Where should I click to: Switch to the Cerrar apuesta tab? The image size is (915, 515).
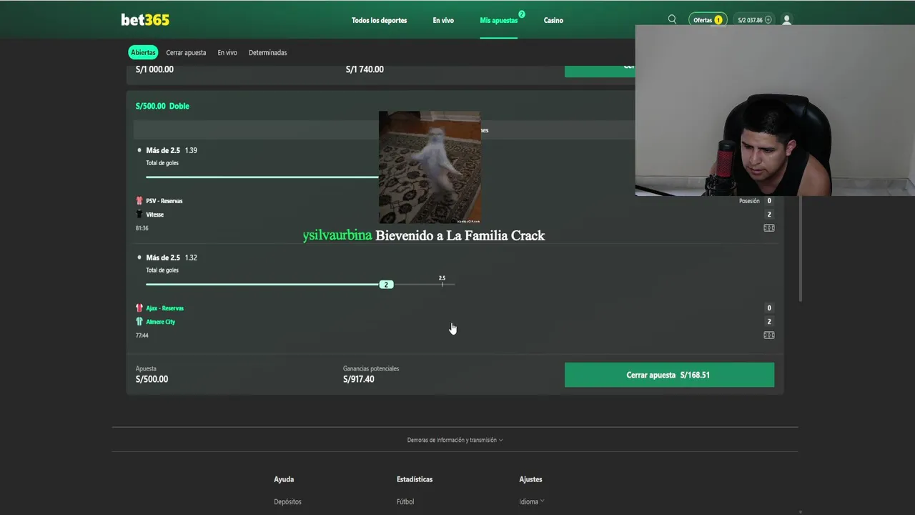tap(186, 52)
